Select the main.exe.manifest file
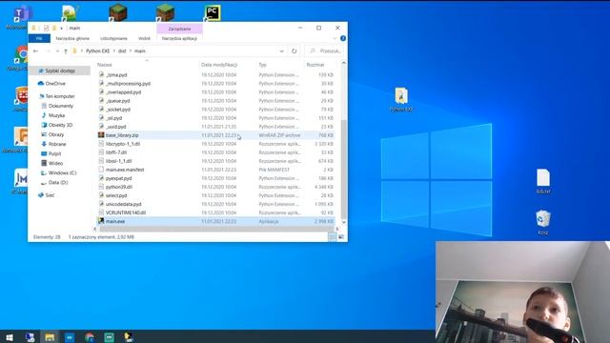Viewport: 610px width, 343px height. click(x=215, y=170)
